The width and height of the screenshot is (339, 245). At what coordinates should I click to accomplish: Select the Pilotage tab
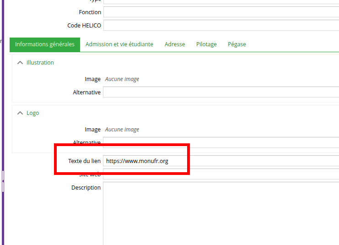pos(206,44)
